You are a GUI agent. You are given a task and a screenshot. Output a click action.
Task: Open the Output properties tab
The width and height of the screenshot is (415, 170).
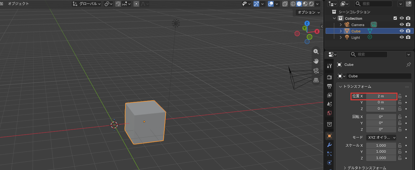click(x=329, y=86)
